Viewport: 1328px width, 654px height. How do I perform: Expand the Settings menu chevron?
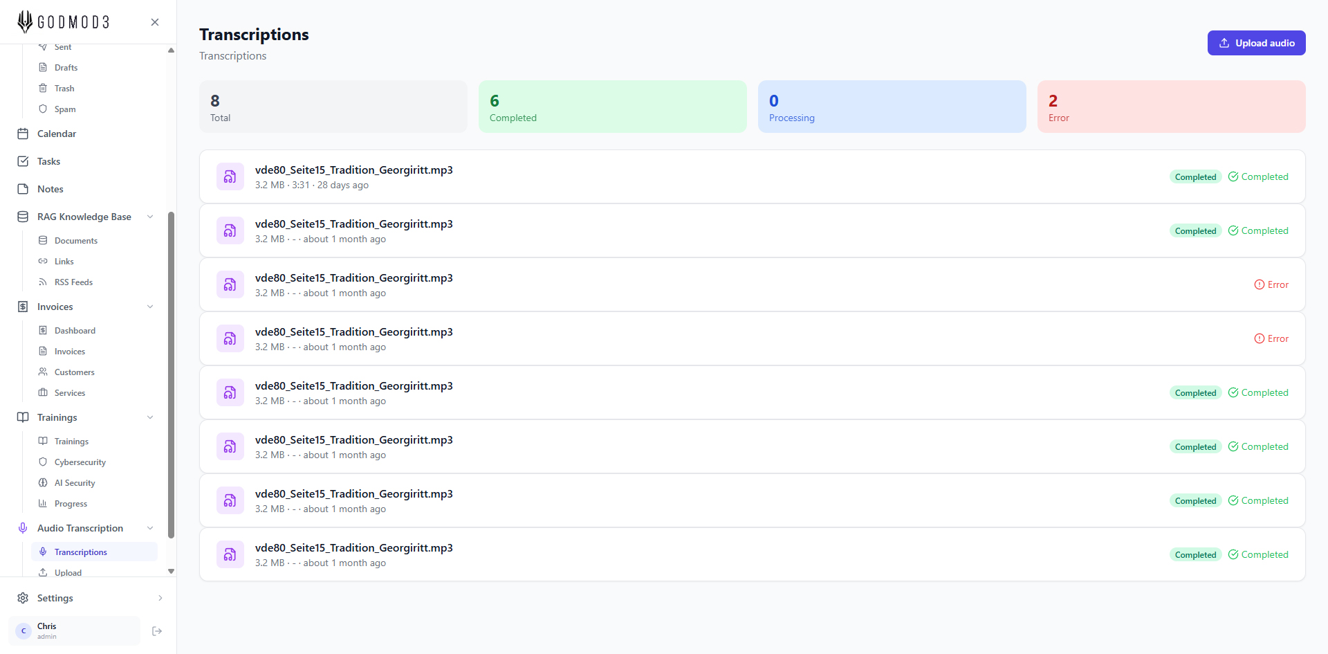click(x=160, y=598)
